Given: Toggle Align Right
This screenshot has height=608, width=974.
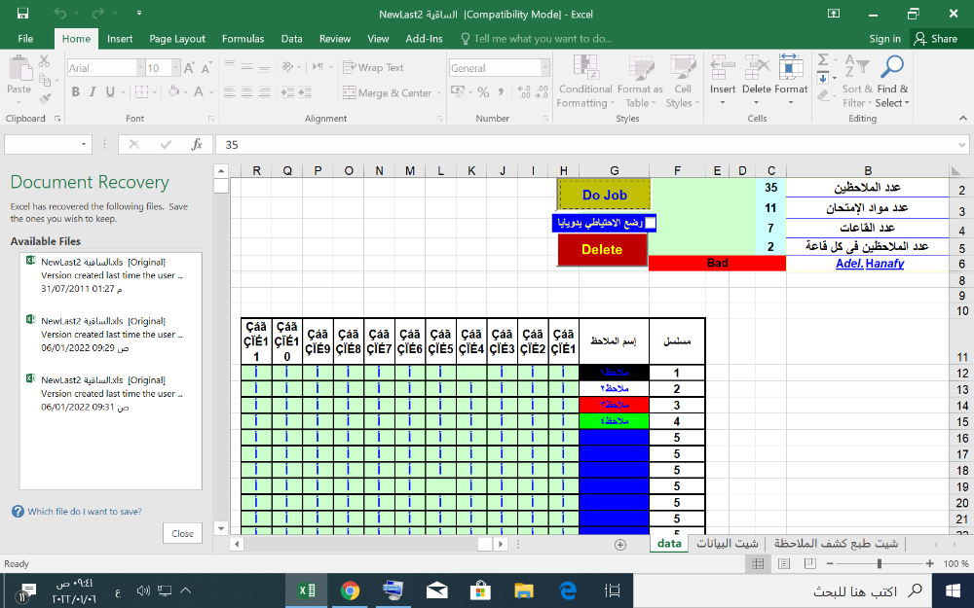Looking at the screenshot, I should [264, 92].
